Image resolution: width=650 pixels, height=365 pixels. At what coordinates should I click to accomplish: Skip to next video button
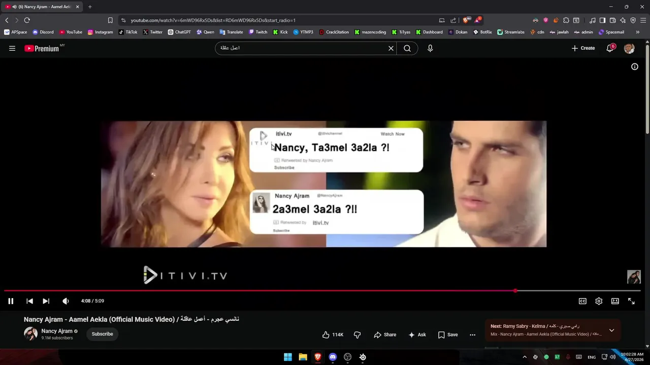(46, 301)
